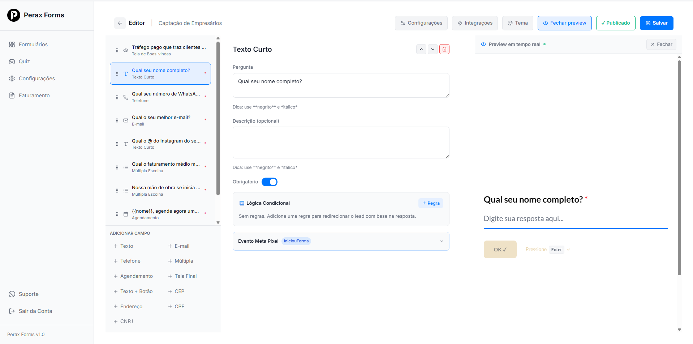Select 'Qual o @ do Instagram' field
Screen dimensions: 693x344
160,144
